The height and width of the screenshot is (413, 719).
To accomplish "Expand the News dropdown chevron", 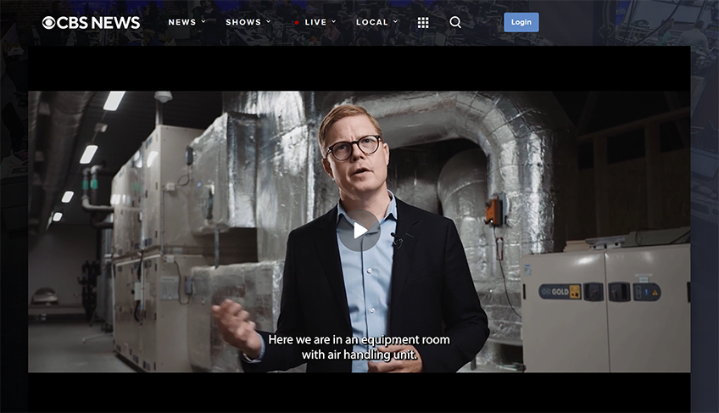I will click(203, 21).
